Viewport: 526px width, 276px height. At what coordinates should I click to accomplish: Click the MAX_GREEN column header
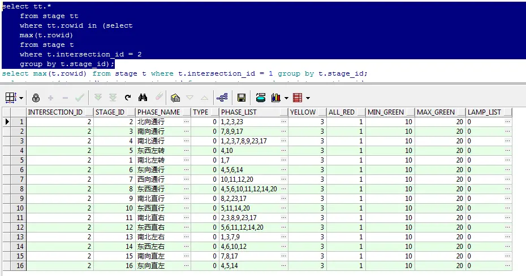tap(436, 112)
